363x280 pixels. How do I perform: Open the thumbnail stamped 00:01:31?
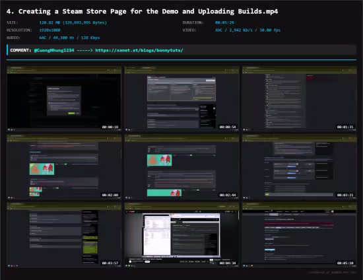tap(300, 99)
